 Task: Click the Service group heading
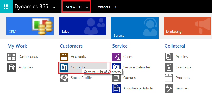point(120,46)
